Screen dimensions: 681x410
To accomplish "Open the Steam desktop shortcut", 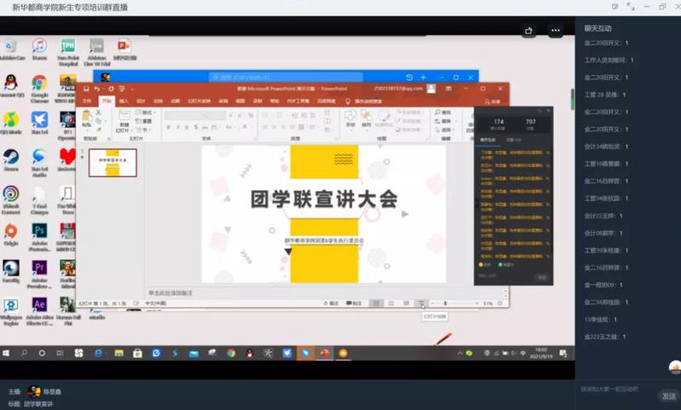I will tap(11, 159).
